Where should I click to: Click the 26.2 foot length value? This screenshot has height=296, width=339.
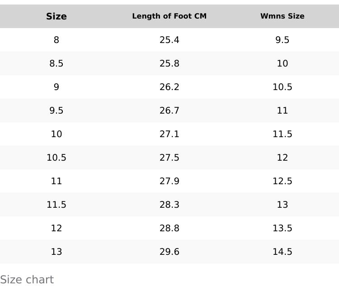click(169, 87)
